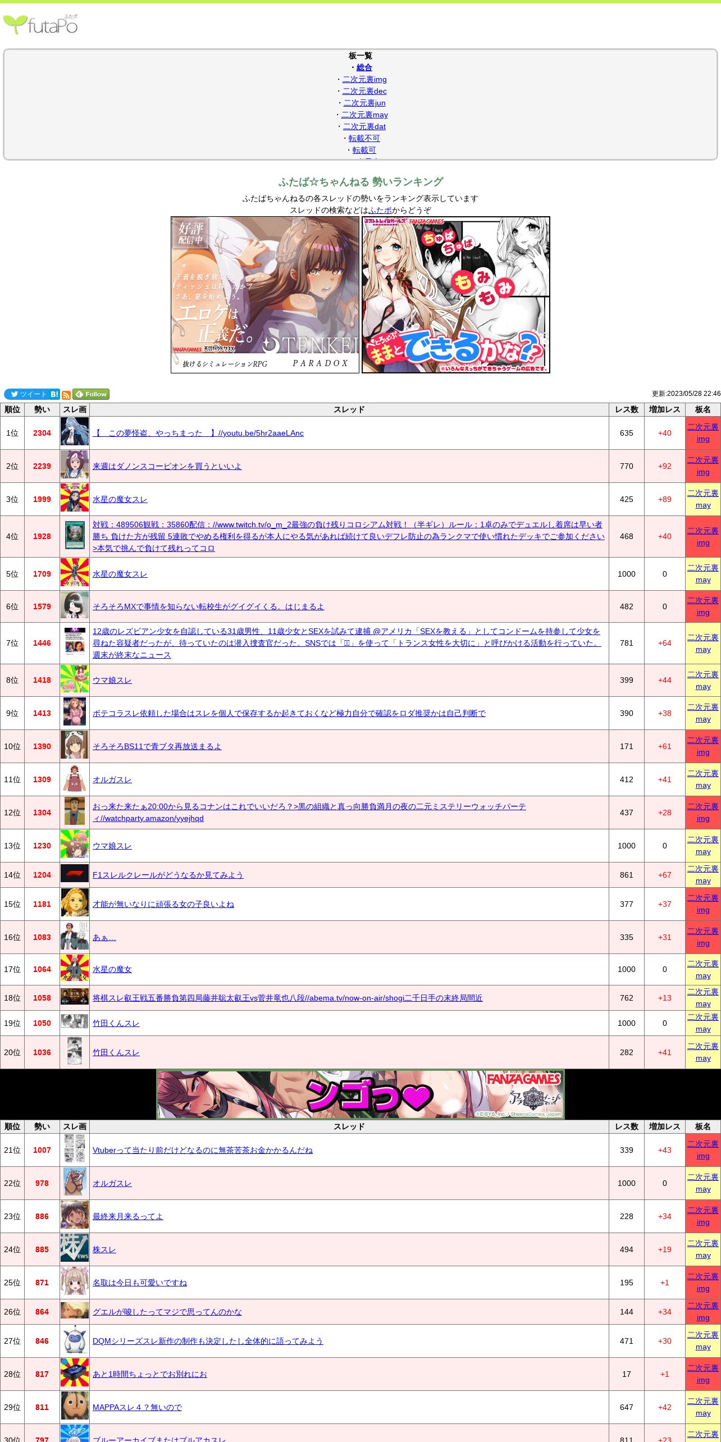Click the response count 770

(x=627, y=466)
